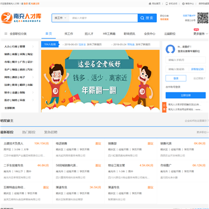Click the promotional banner 这些名企老板好
Screen dimensions: 209x209
pyautogui.click(x=100, y=81)
